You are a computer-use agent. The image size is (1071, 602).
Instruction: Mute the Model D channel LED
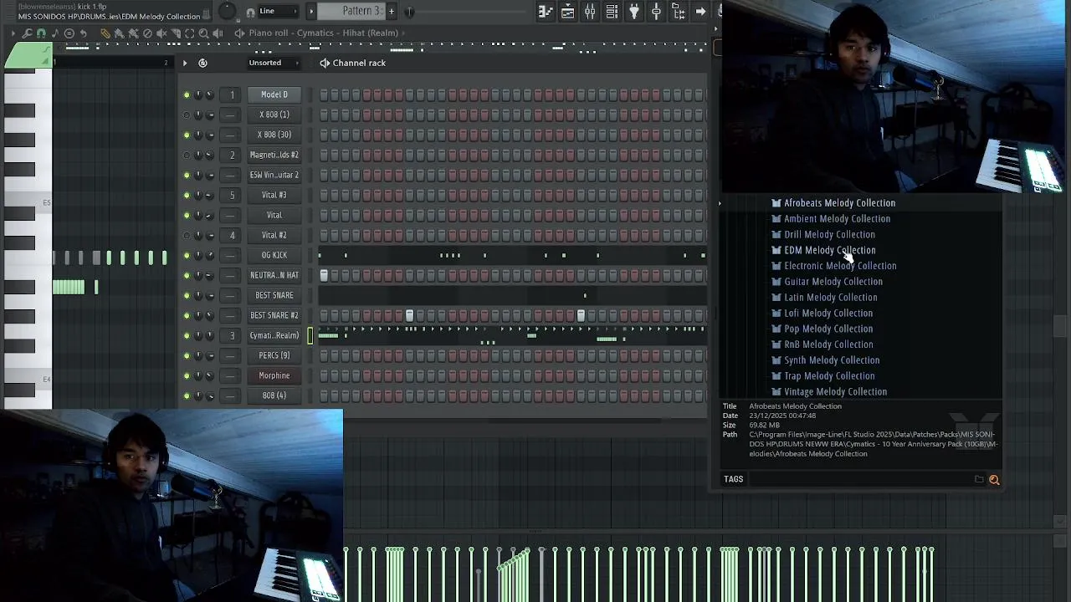[x=187, y=94]
